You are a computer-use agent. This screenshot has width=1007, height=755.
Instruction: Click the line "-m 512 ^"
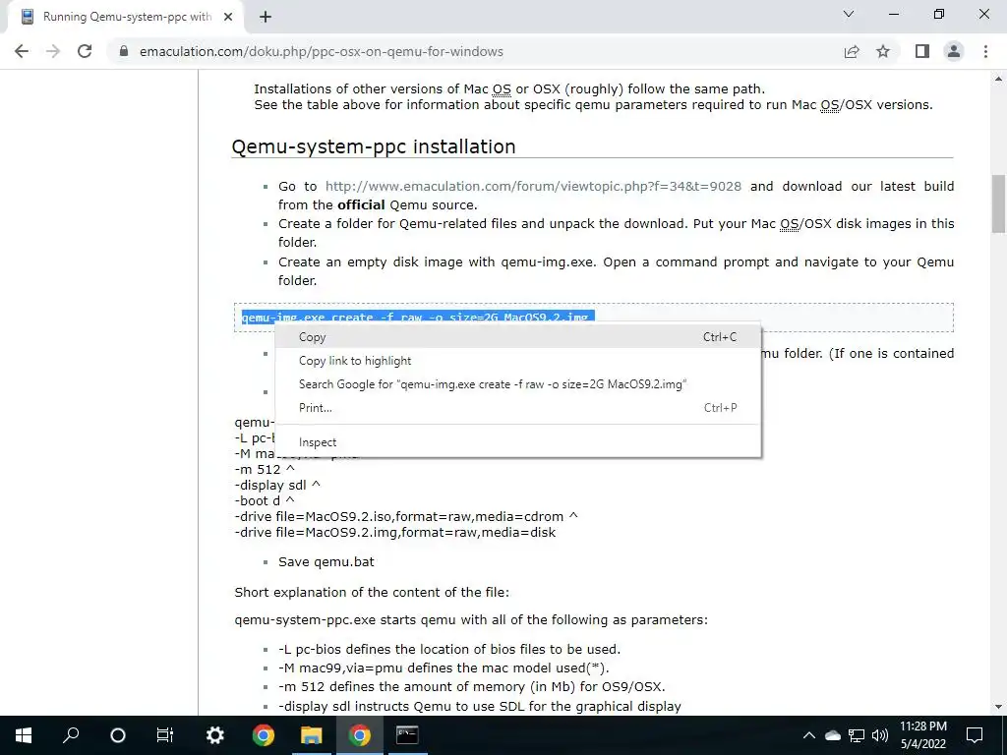(265, 469)
